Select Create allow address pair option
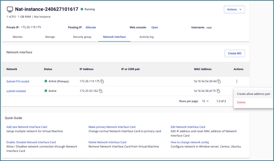The height and width of the screenshot is (161, 274). pos(253,94)
